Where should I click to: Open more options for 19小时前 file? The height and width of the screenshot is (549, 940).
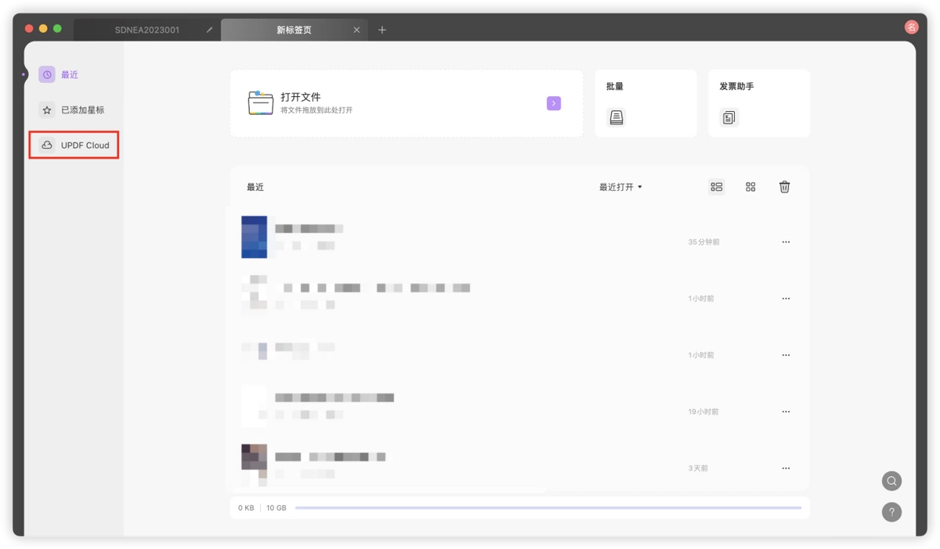(x=786, y=412)
